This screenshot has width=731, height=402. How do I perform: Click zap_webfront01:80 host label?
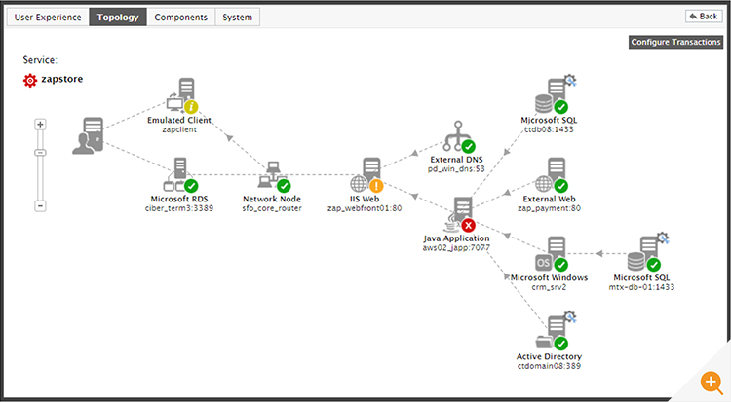365,208
